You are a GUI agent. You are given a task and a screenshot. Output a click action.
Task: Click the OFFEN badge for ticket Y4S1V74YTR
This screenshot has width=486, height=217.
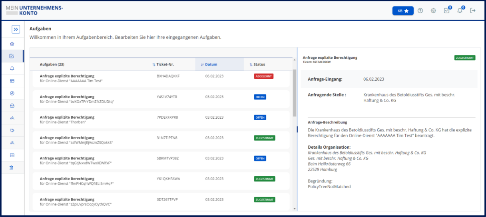(x=260, y=97)
